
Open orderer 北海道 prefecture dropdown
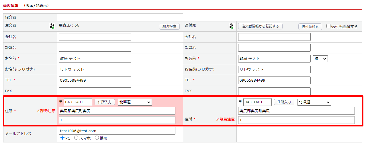coord(135,102)
